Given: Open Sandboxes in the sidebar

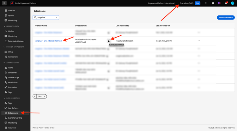Looking at the screenshot, I should tap(12, 73).
